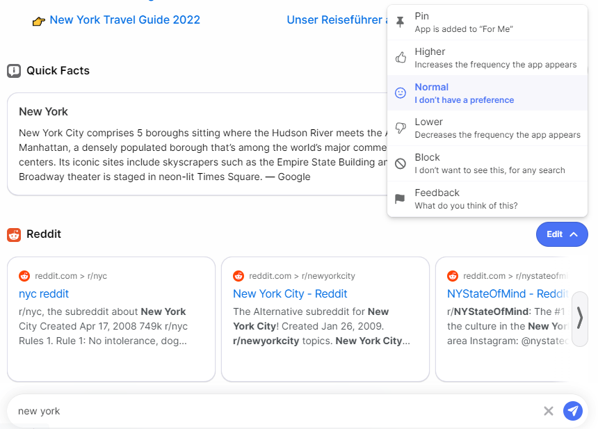Click the reddit.com > r/nyc breadcrumb
Screen dimensions: 598x429
pyautogui.click(x=71, y=276)
